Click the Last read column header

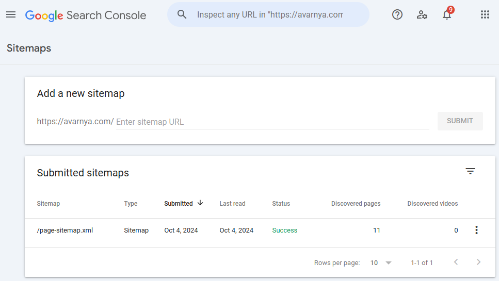click(232, 204)
